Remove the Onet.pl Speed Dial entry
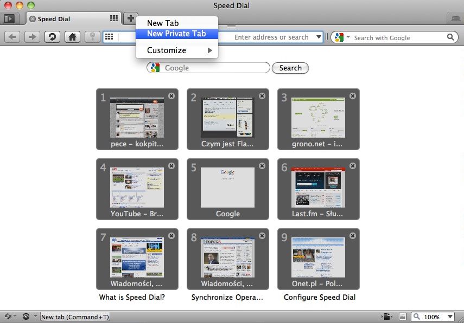The height and width of the screenshot is (323, 464). tap(352, 236)
